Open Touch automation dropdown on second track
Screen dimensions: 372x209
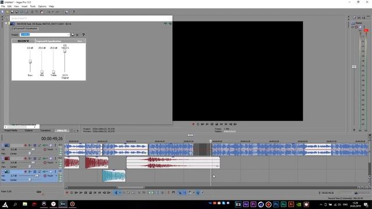(x=56, y=163)
